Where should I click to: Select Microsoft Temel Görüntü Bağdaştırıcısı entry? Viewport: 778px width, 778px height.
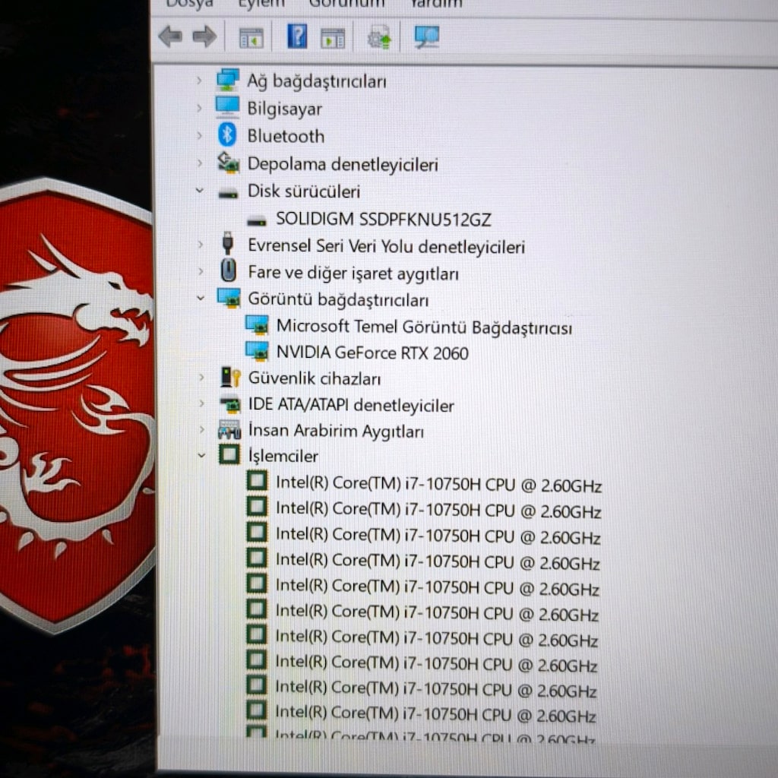(424, 327)
